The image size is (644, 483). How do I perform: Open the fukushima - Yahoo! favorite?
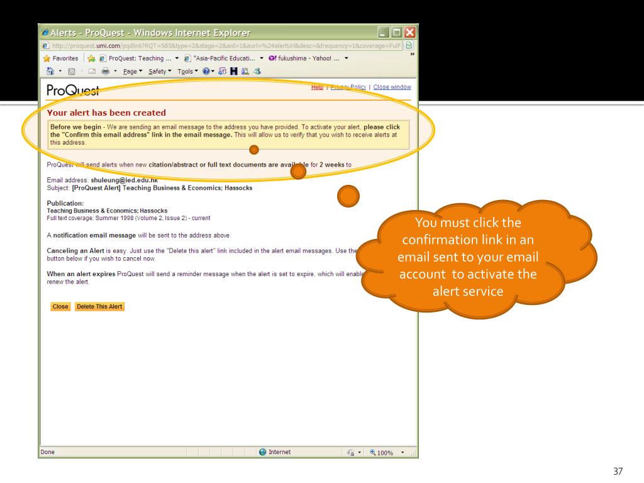click(x=304, y=58)
